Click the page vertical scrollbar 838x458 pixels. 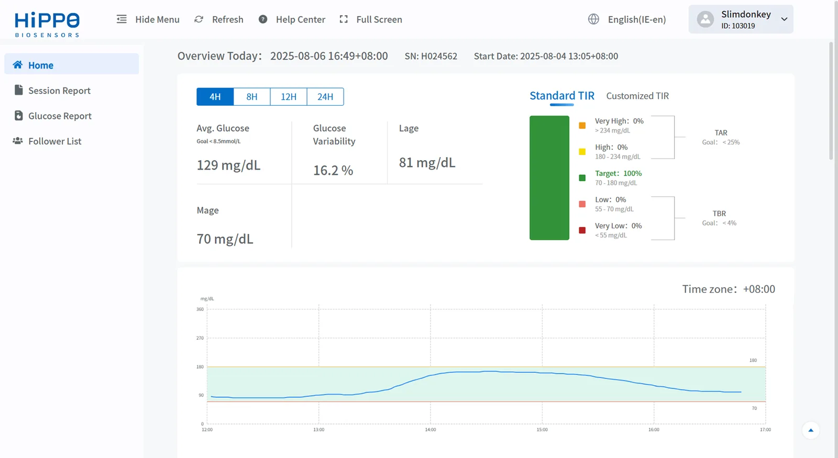pyautogui.click(x=831, y=101)
